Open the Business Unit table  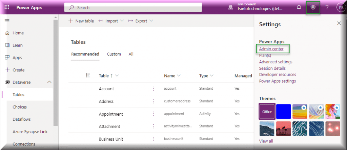point(111,139)
